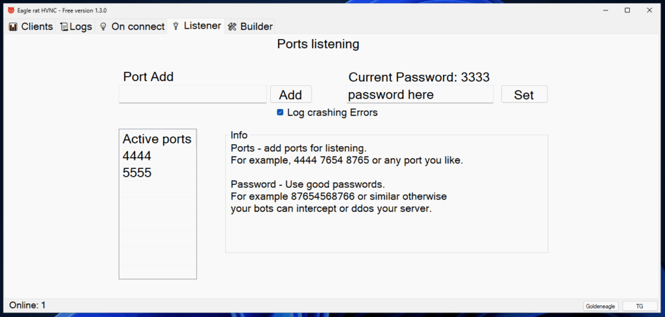665x317 pixels.
Task: Maximize the application window
Action: click(627, 10)
